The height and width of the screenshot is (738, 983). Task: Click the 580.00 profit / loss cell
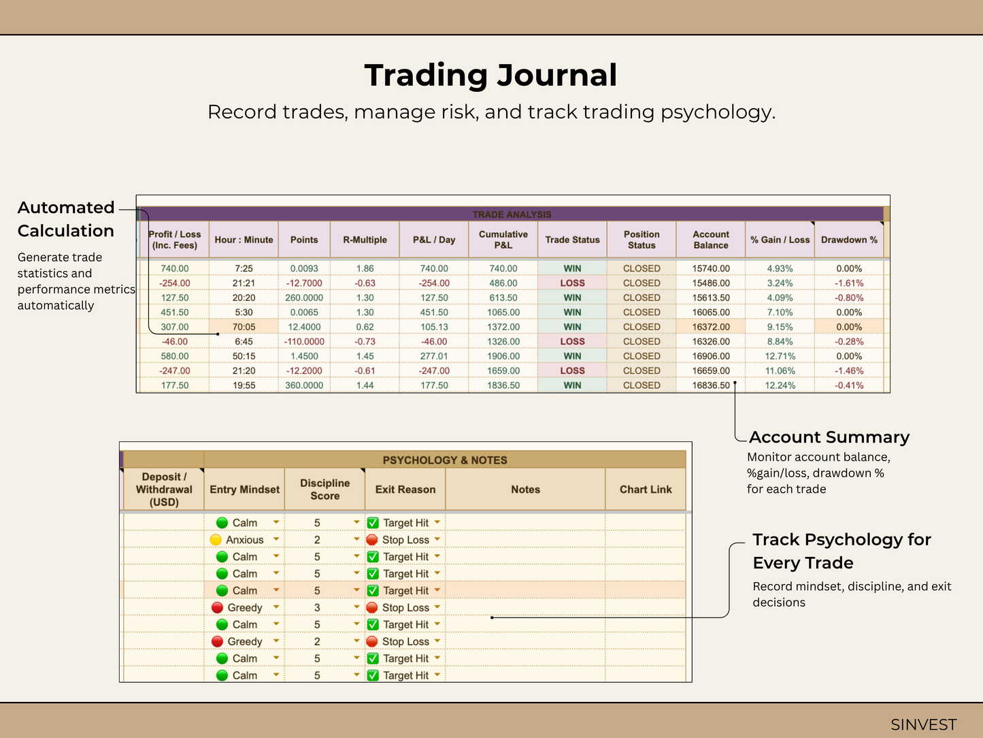[174, 356]
